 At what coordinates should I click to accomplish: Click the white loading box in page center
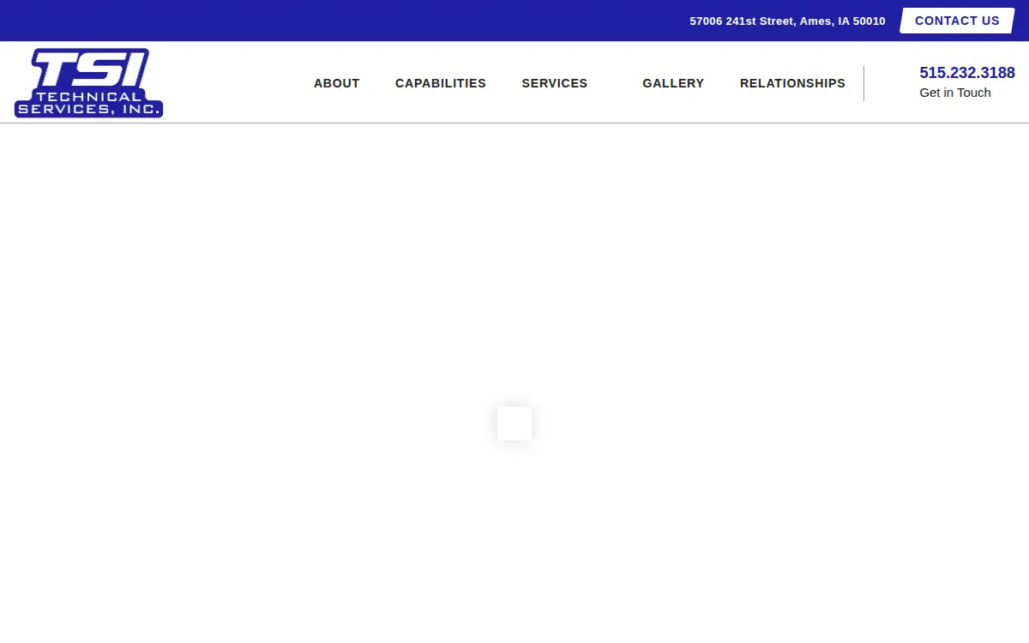tap(514, 424)
